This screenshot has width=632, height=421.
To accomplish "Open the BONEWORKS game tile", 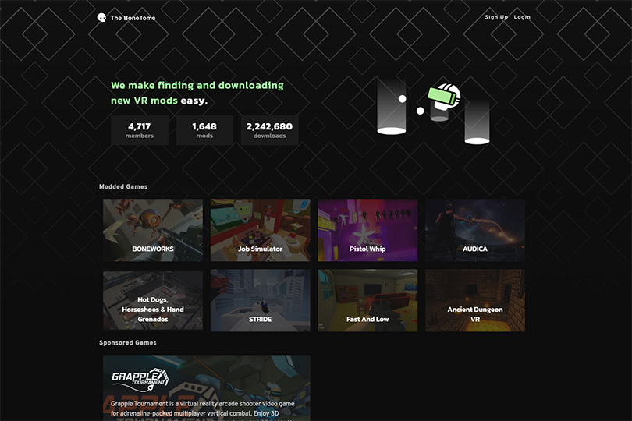I will click(x=153, y=230).
